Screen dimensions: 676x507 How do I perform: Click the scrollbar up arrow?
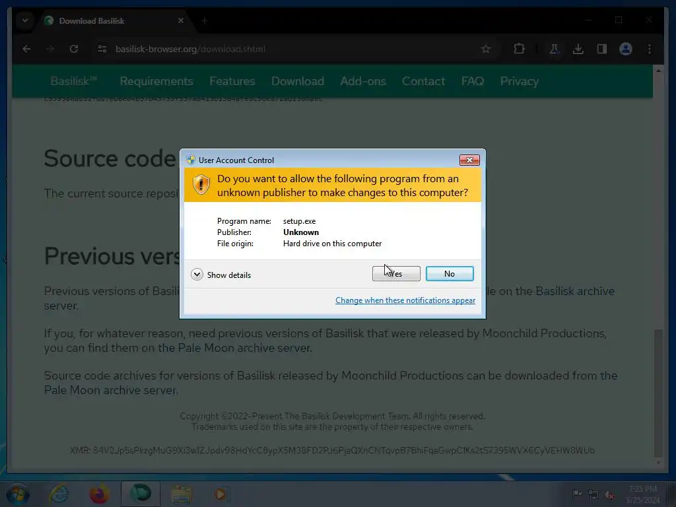(658, 70)
